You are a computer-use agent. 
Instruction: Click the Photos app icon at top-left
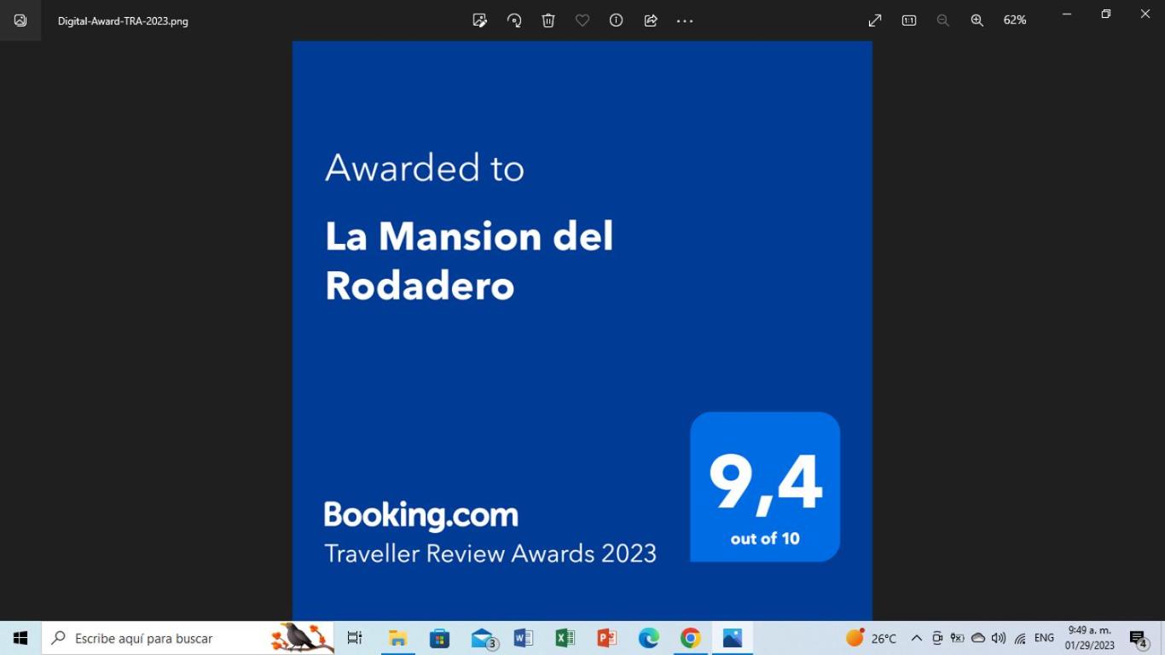pyautogui.click(x=20, y=20)
